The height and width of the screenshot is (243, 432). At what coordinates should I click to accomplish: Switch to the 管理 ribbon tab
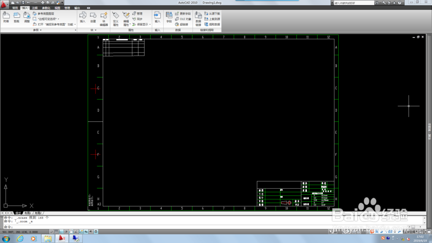click(67, 8)
